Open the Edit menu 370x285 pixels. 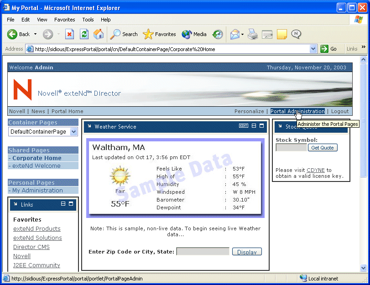pos(26,20)
